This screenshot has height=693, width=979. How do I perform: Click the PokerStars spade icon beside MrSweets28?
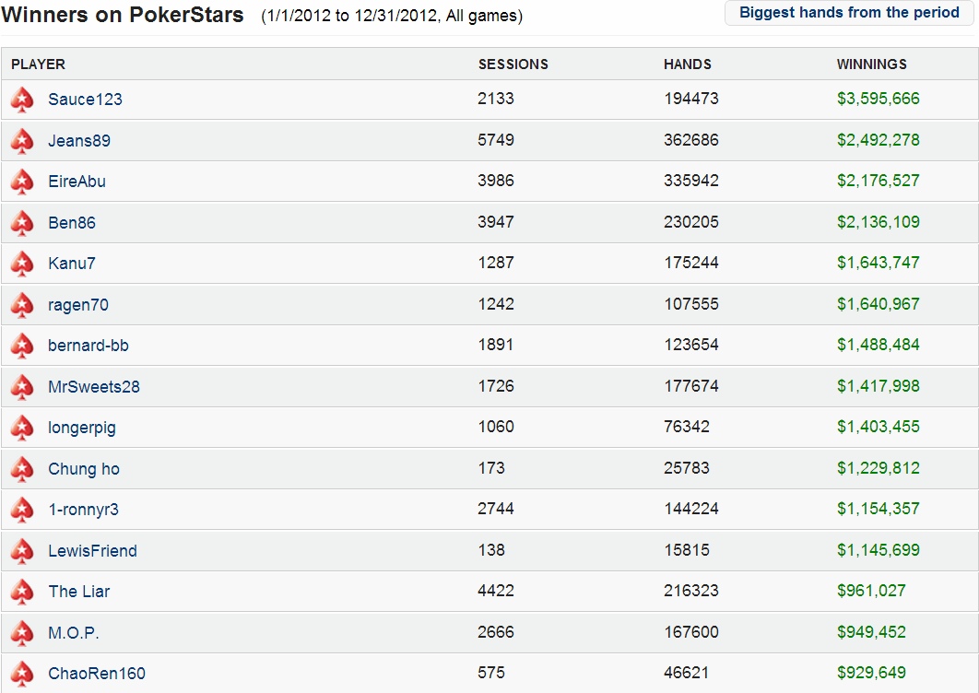point(22,387)
